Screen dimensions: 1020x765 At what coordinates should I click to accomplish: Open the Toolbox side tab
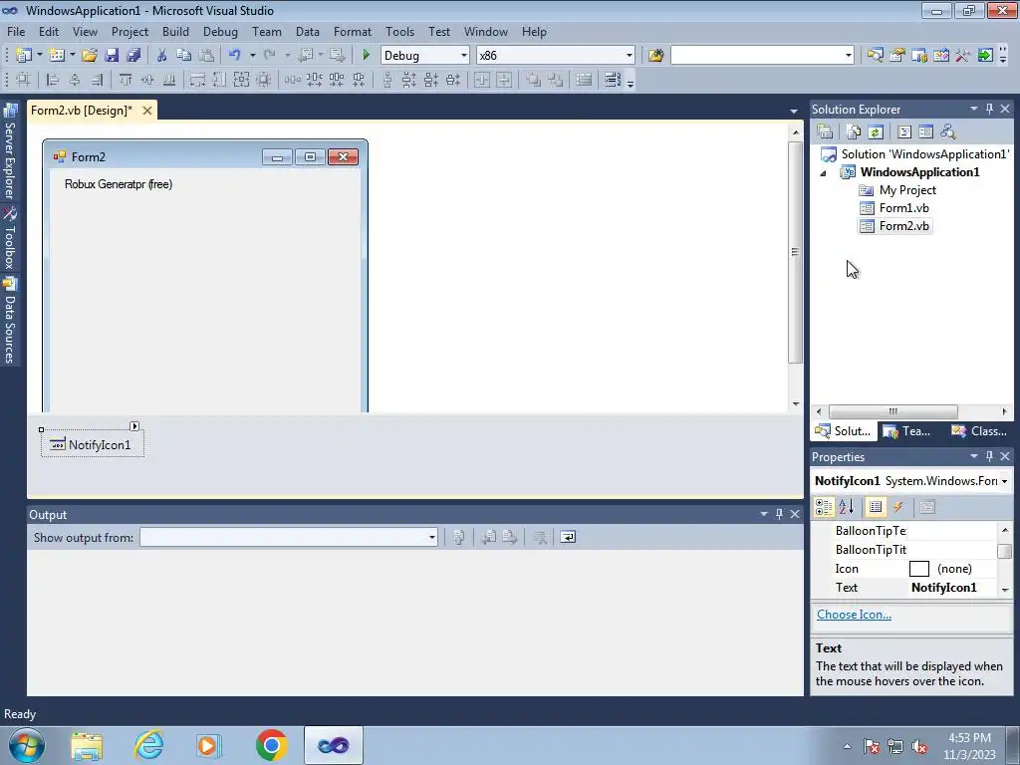(10, 239)
